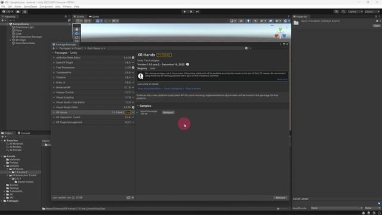382x215 pixels.
Task: Select Starter Assets folder in Project
Action: 24,182
